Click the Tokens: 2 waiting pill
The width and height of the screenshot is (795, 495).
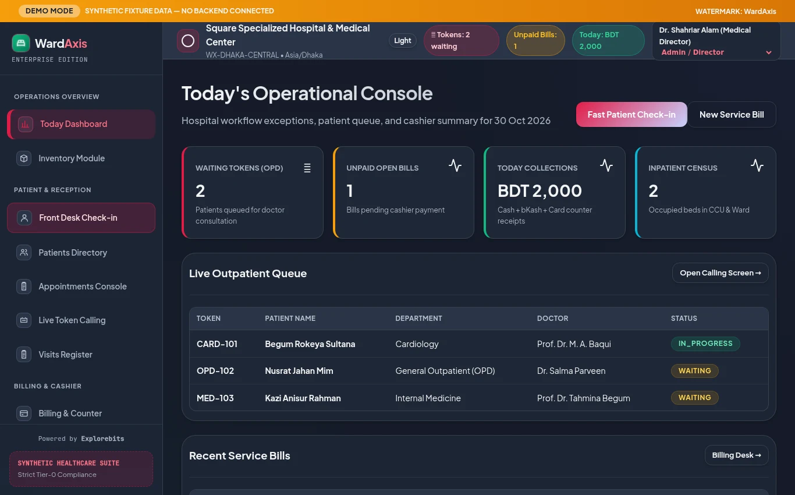coord(462,41)
